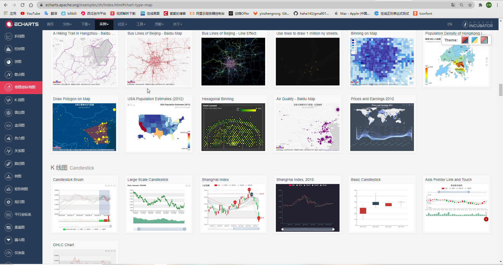Expand the 贡献 dropdown menu
The width and height of the screenshot is (503, 265).
coord(159,24)
